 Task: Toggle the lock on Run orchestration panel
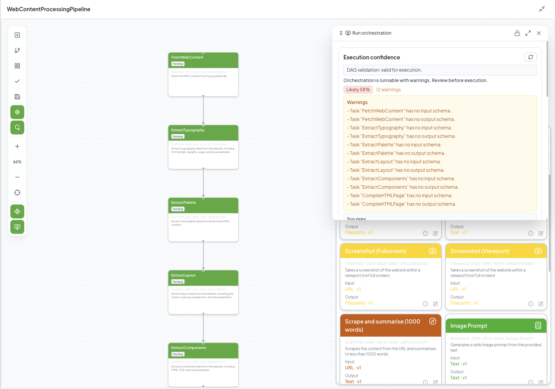point(517,33)
